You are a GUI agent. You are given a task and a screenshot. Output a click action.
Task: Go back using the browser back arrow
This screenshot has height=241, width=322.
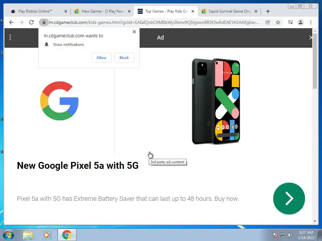pyautogui.click(x=11, y=22)
